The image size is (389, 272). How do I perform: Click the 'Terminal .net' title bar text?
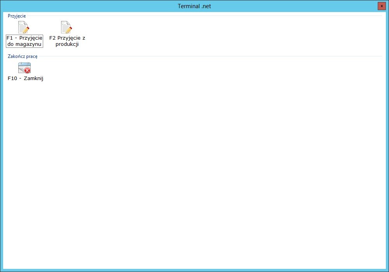(194, 6)
